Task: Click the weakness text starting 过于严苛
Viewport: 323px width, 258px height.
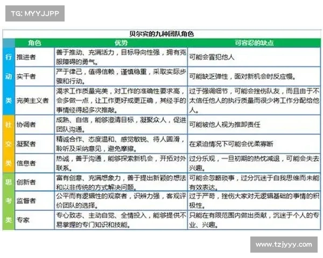Action: [x=254, y=200]
